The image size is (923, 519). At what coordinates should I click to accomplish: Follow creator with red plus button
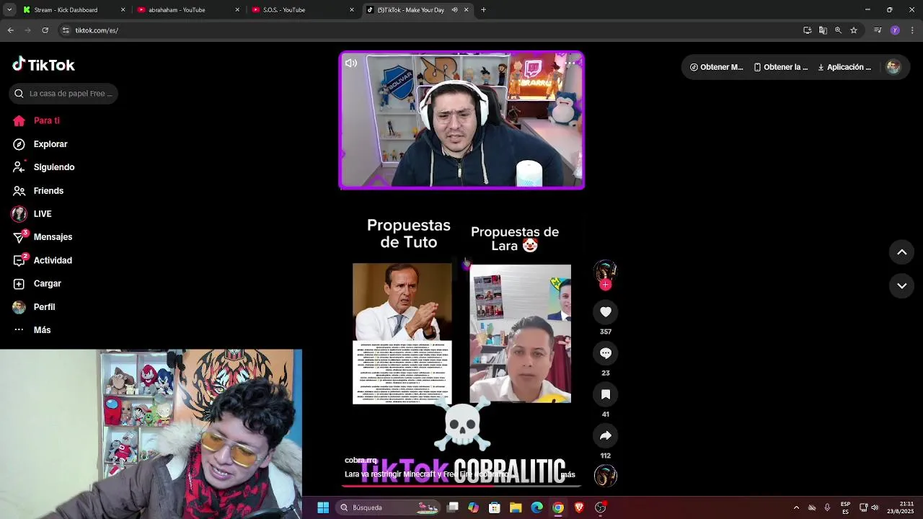point(606,285)
